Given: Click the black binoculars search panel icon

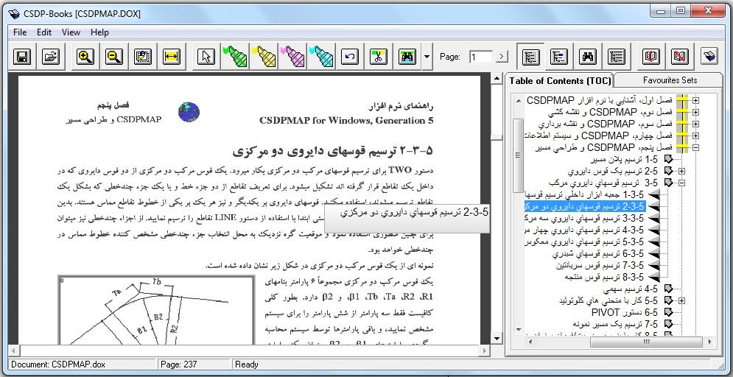Looking at the screenshot, I should coord(588,57).
